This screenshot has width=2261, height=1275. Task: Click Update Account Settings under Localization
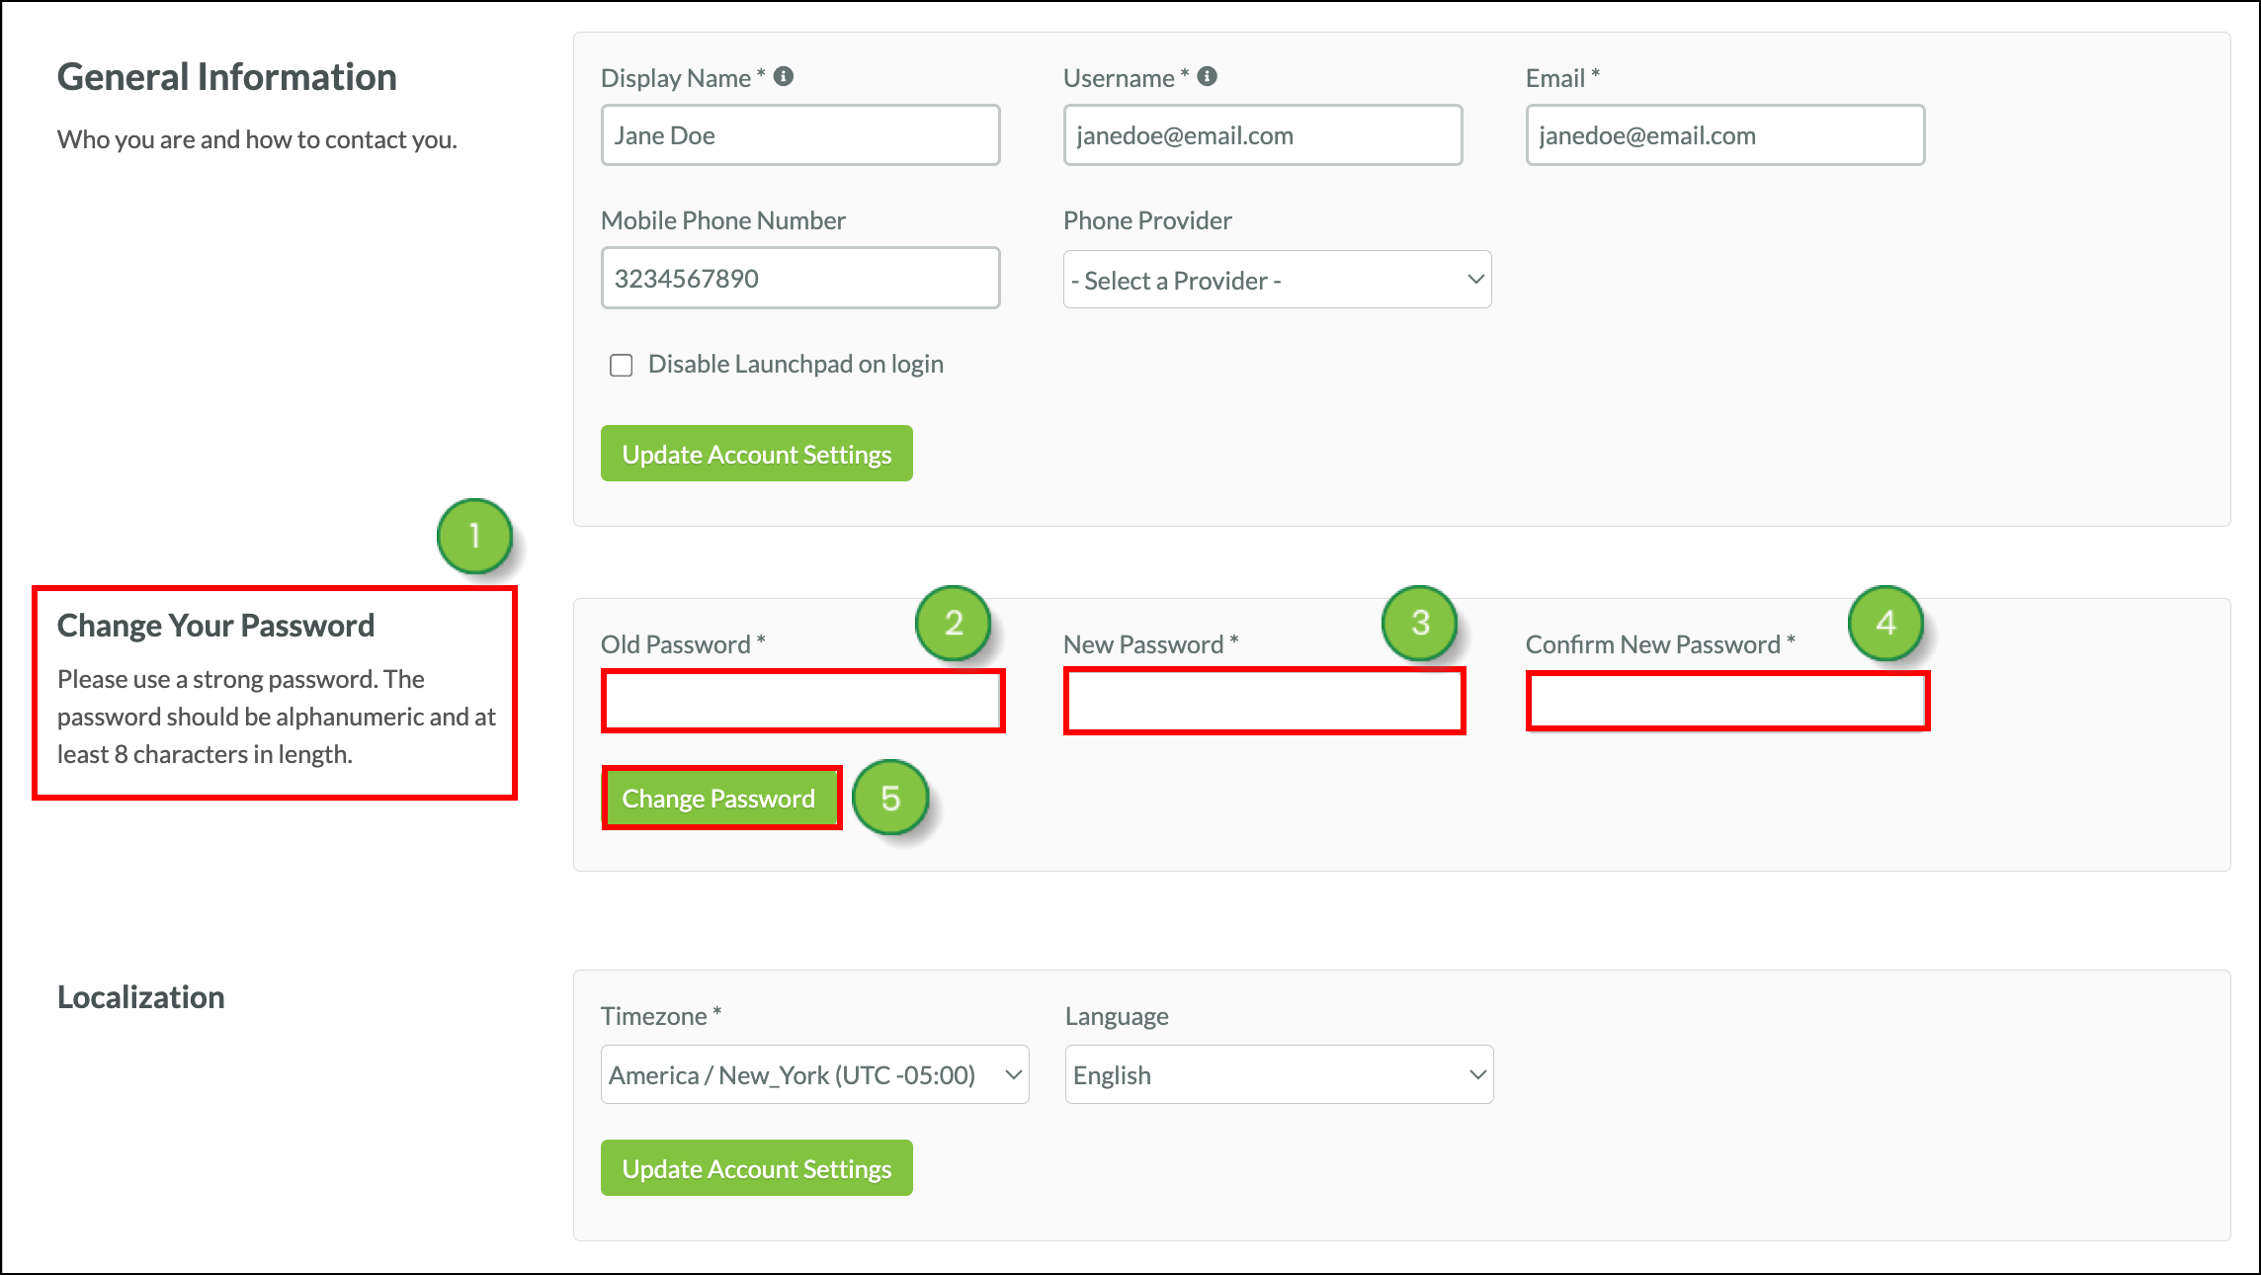(x=756, y=1167)
